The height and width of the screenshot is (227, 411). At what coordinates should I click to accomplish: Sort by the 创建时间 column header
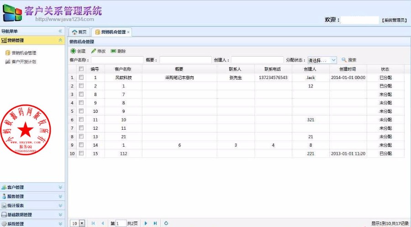348,69
